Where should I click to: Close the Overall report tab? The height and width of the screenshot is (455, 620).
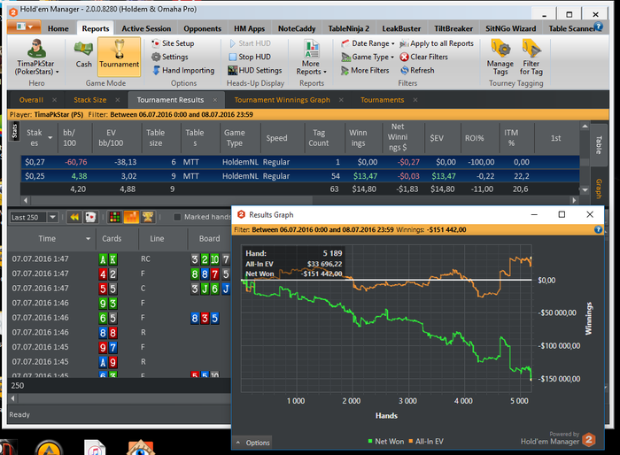tap(55, 100)
